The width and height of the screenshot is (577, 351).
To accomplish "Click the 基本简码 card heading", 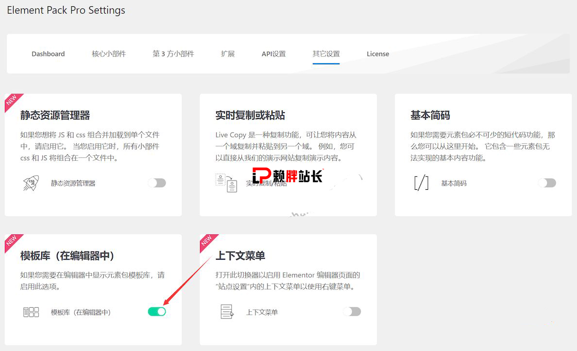I will point(430,115).
